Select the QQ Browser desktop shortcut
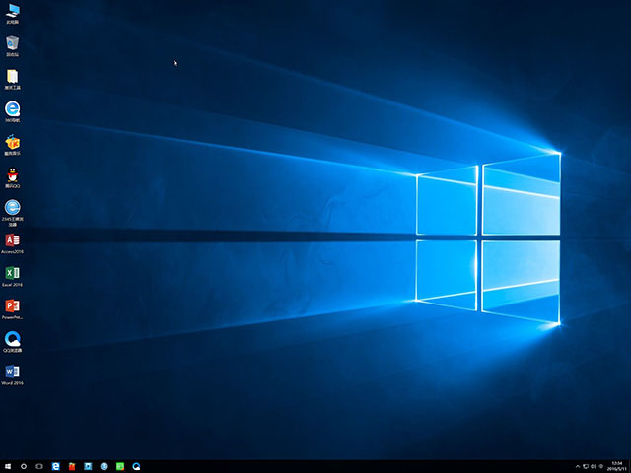The image size is (631, 473). (12, 339)
